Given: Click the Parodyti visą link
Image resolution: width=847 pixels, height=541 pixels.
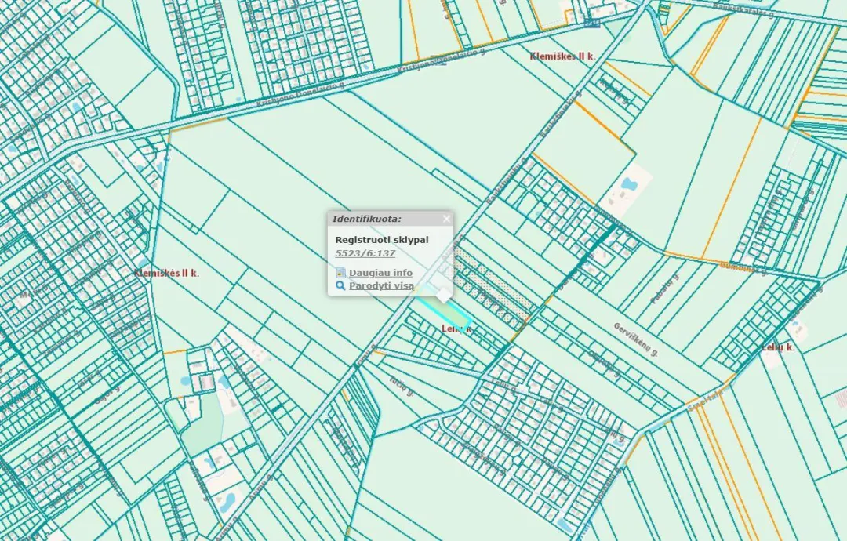Looking at the screenshot, I should pyautogui.click(x=381, y=285).
